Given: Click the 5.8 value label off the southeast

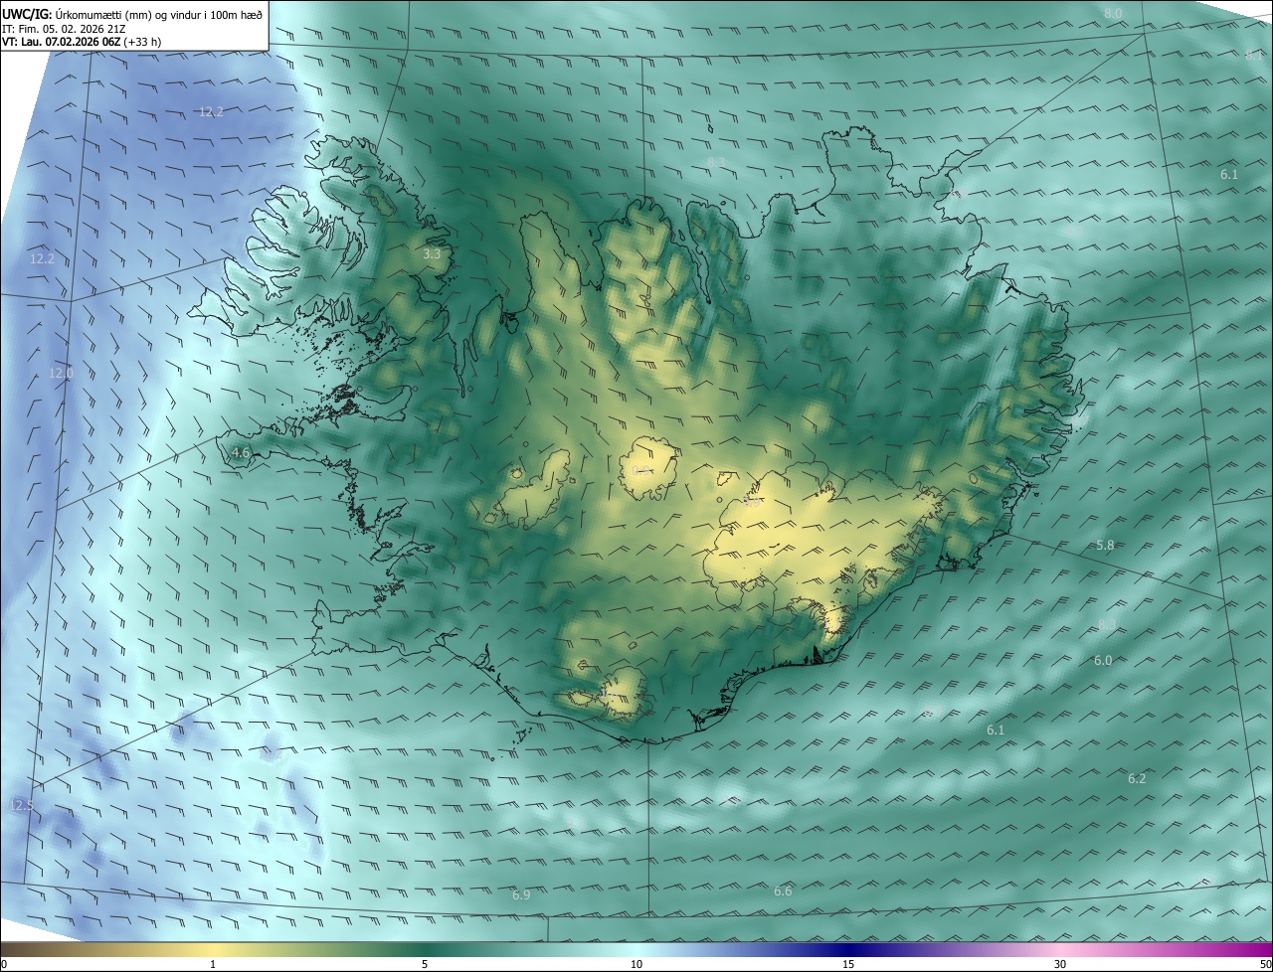Looking at the screenshot, I should [x=1105, y=546].
